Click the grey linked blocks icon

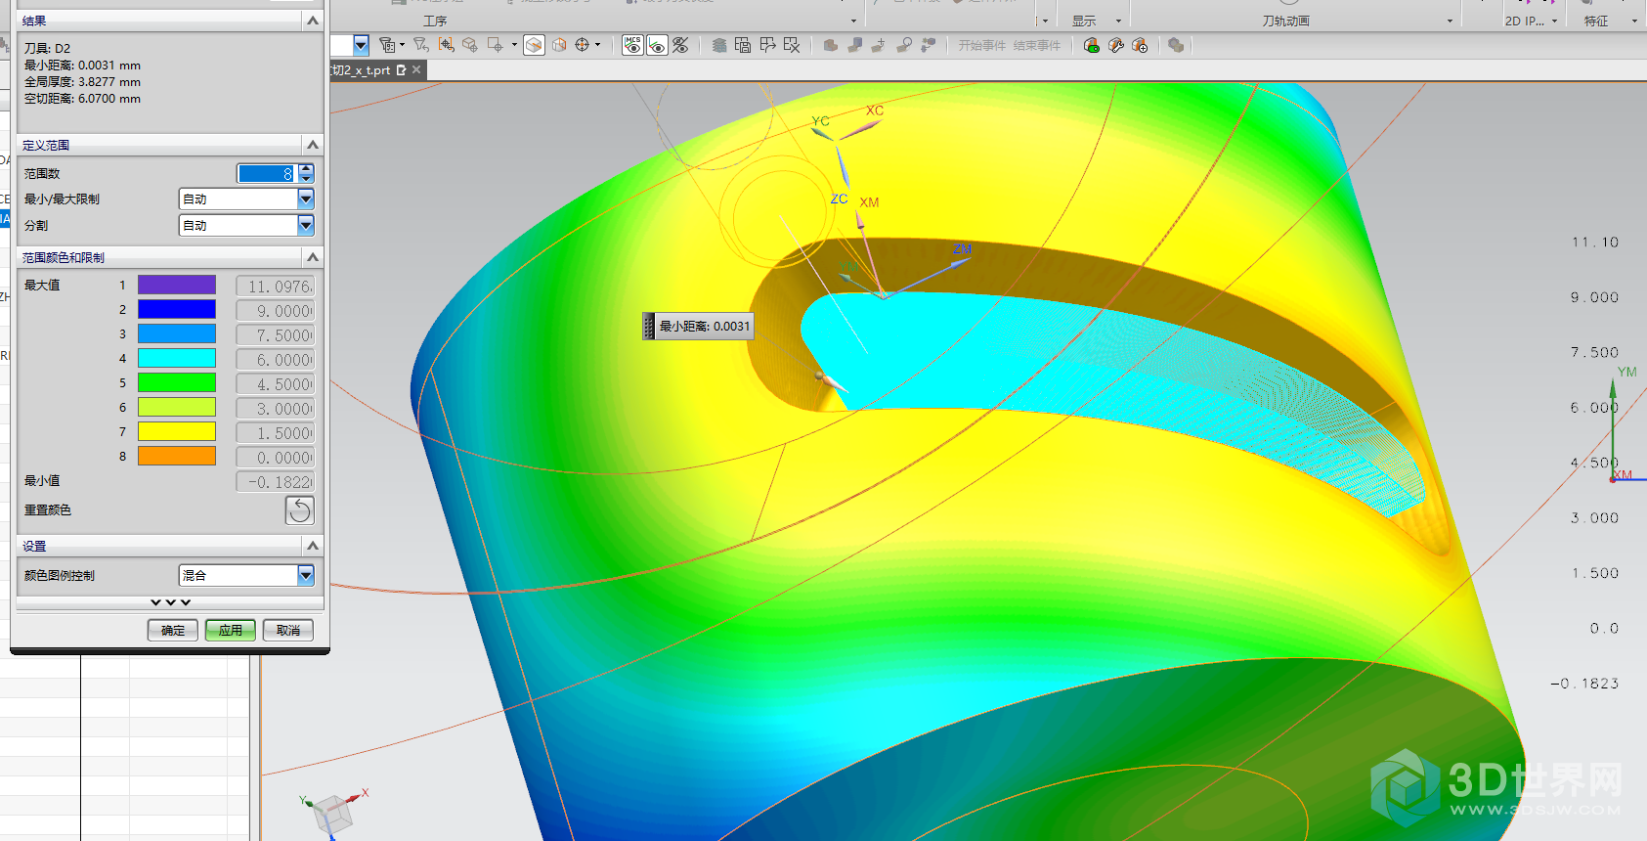929,45
